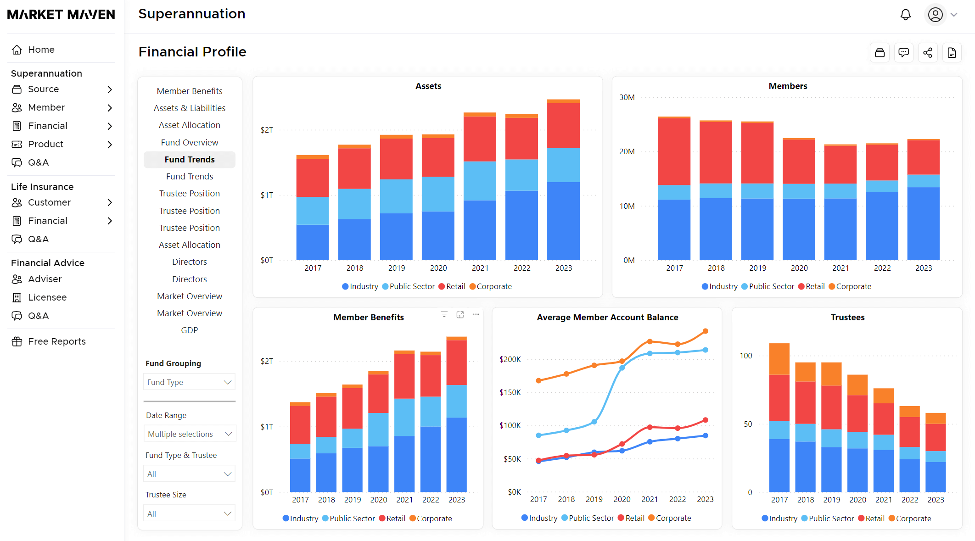Open Free Reports from the sidebar
The height and width of the screenshot is (541, 975).
(57, 341)
